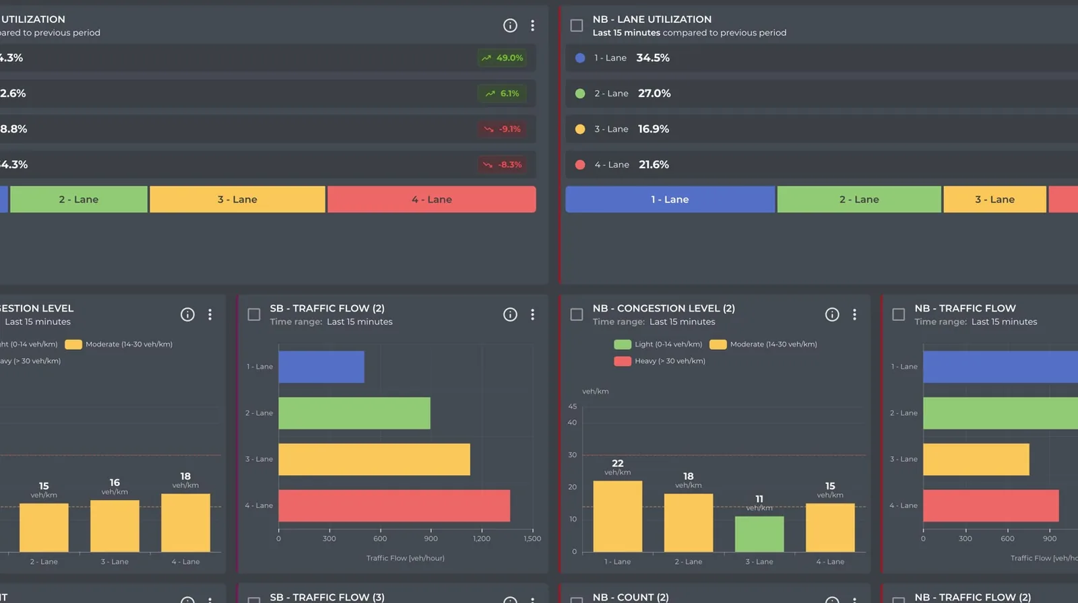The image size is (1078, 603).
Task: Click SB yellow 3 - Lane utilization segment
Action: 237,199
